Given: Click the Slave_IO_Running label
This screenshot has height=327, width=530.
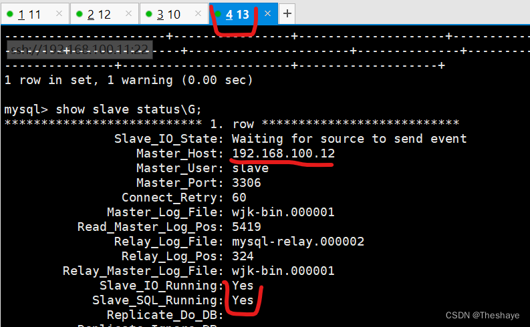Looking at the screenshot, I should 161,286.
